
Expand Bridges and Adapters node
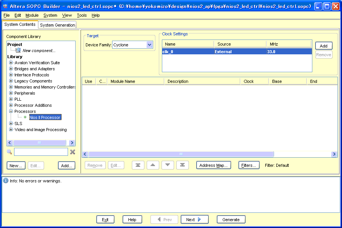coord(11,69)
